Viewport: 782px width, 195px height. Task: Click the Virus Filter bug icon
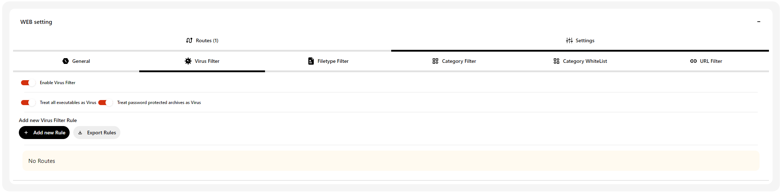click(188, 61)
